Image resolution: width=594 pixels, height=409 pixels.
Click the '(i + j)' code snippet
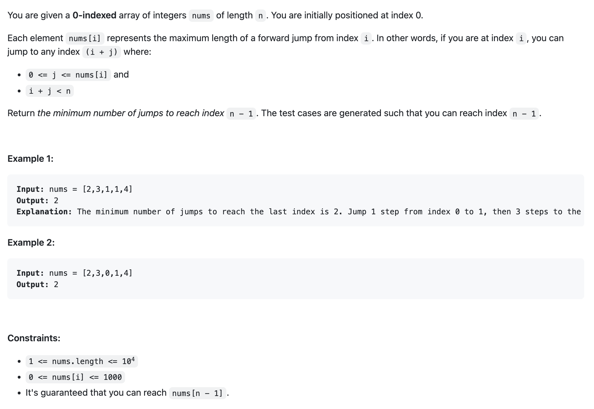pyautogui.click(x=102, y=52)
